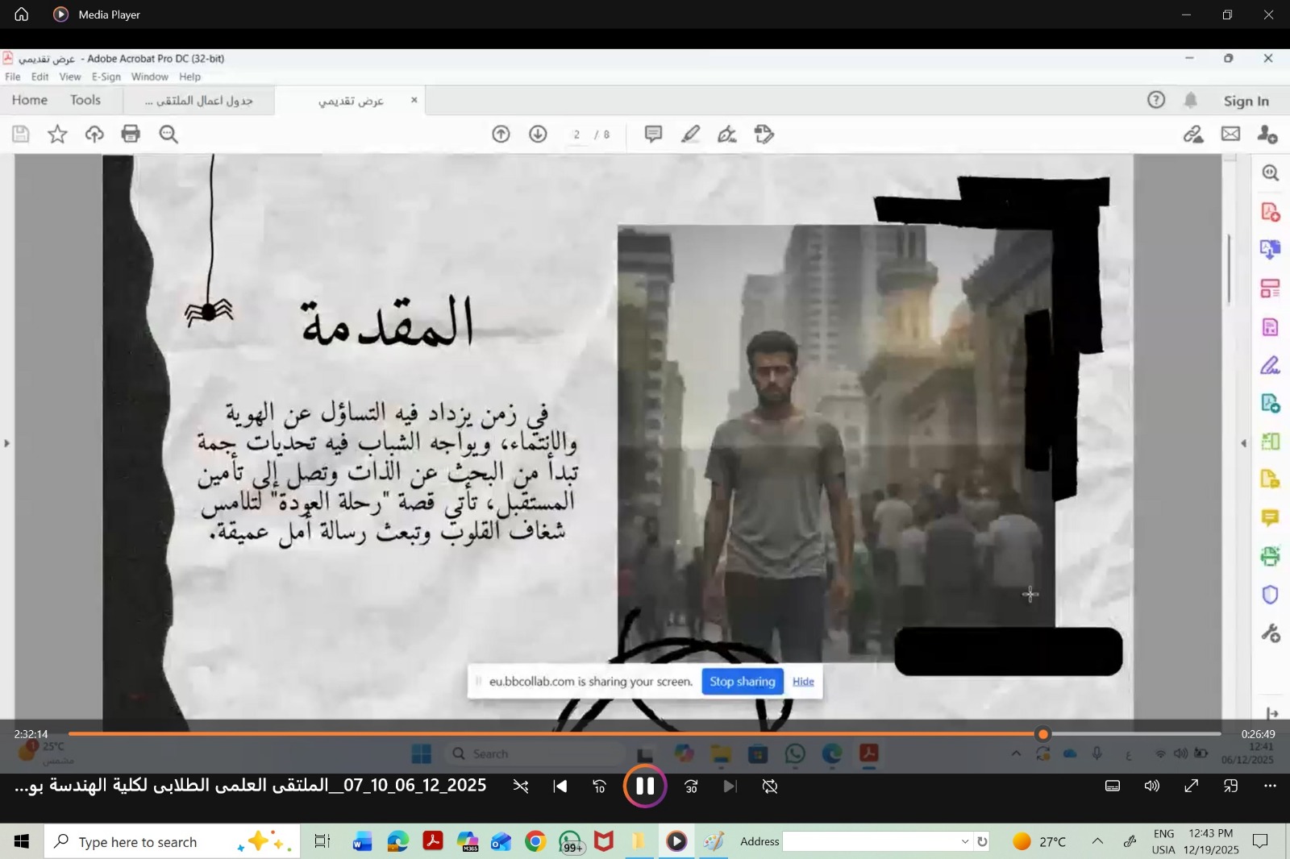Click the print icon in Acrobat toolbar
Viewport: 1290px width, 859px height.
coord(131,134)
